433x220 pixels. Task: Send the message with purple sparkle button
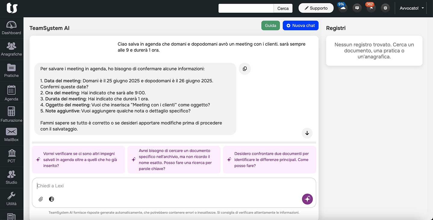tap(307, 199)
